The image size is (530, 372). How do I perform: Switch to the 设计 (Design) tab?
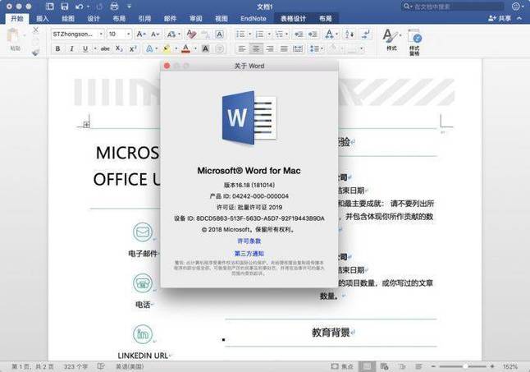pos(94,19)
